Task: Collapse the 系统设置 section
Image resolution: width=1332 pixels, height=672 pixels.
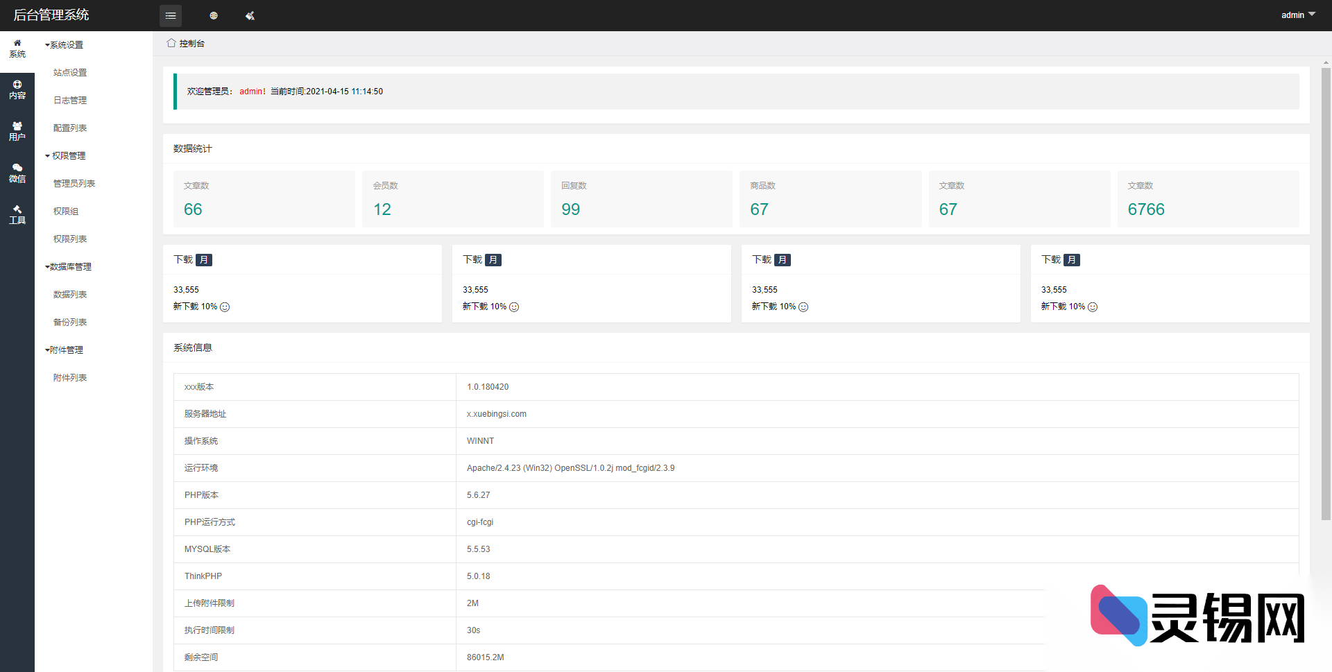Action: (67, 44)
